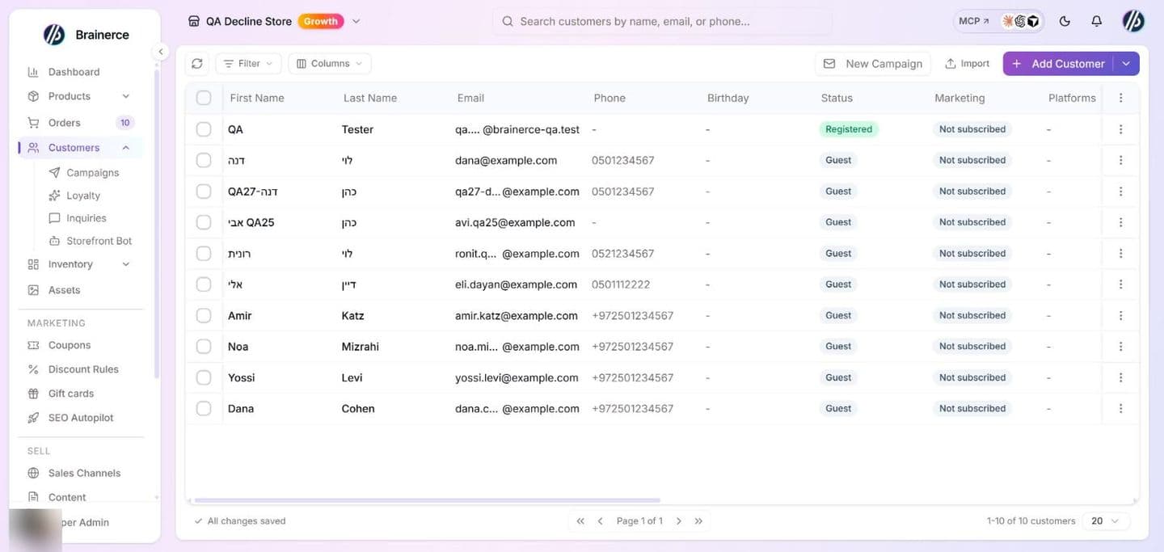Viewport: 1164px width, 552px height.
Task: Go to the next page
Action: coord(679,521)
